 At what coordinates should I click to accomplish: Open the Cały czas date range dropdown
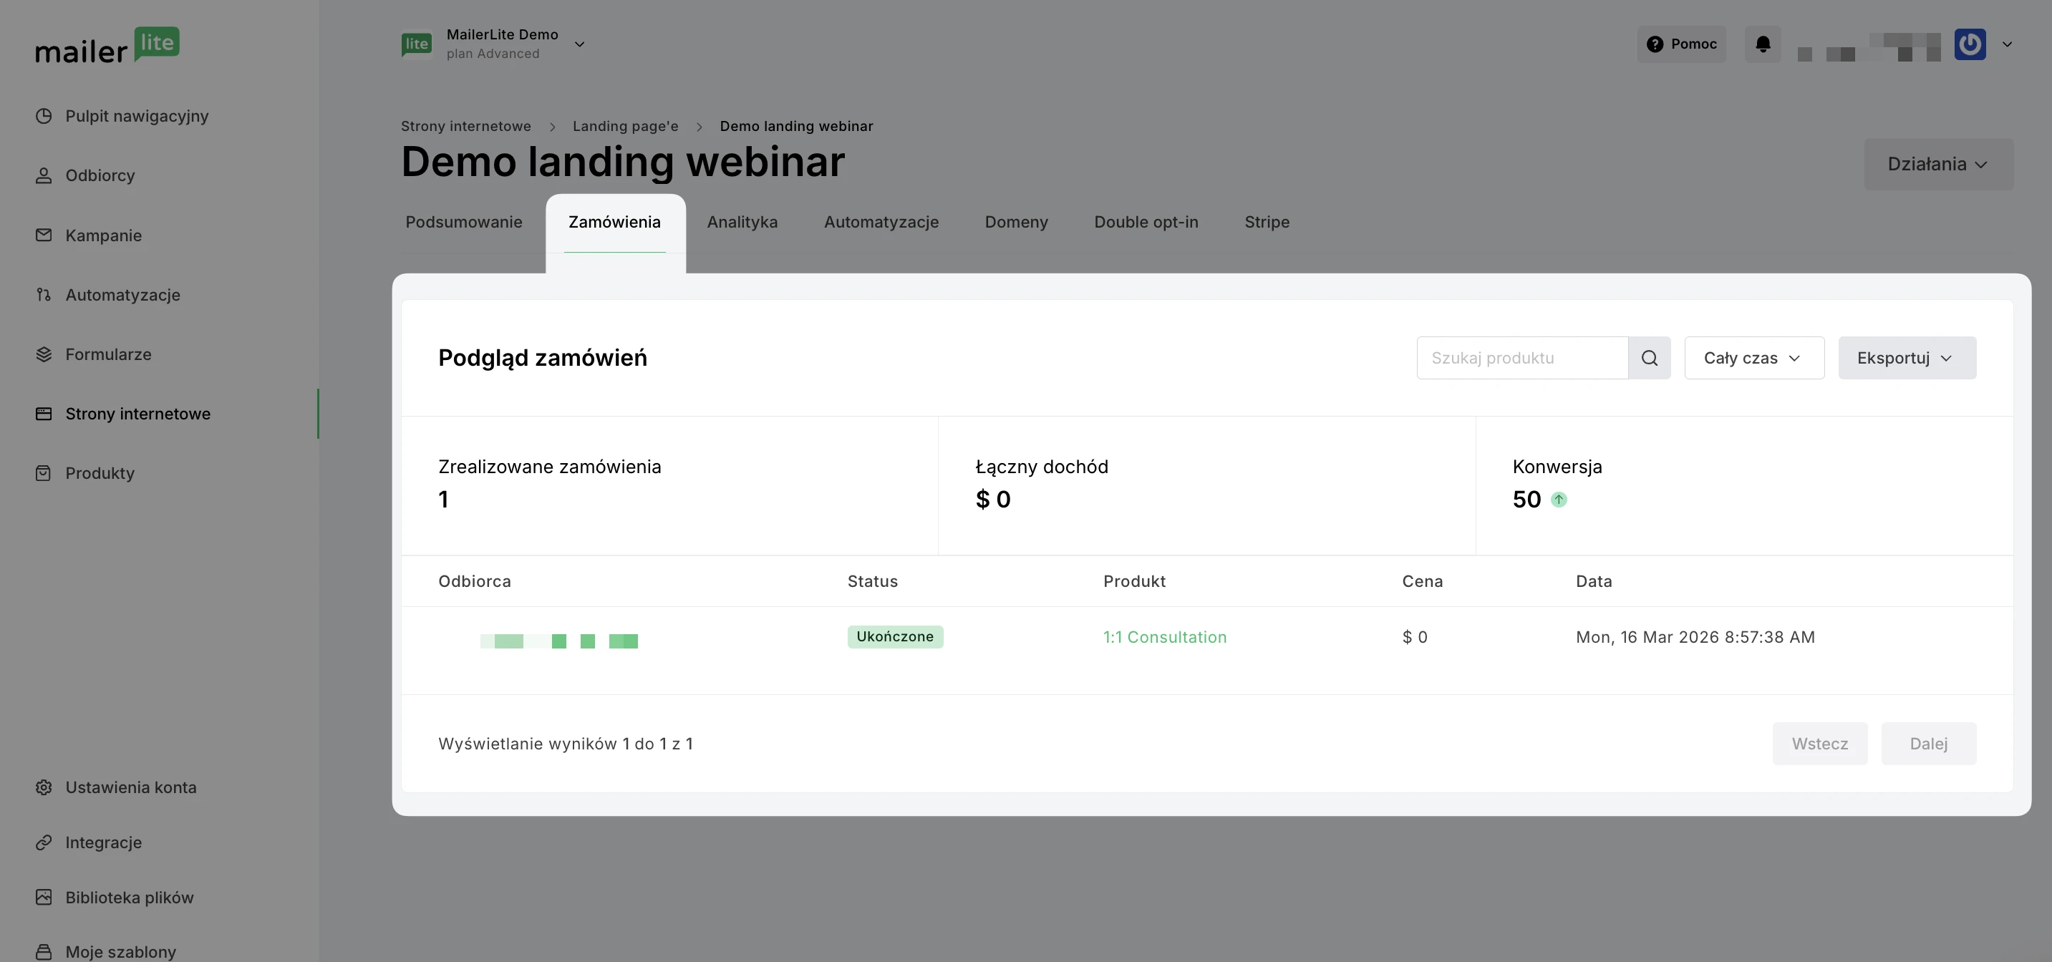tap(1753, 358)
